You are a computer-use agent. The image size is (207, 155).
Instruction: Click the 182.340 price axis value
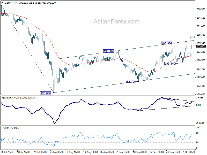201,86
